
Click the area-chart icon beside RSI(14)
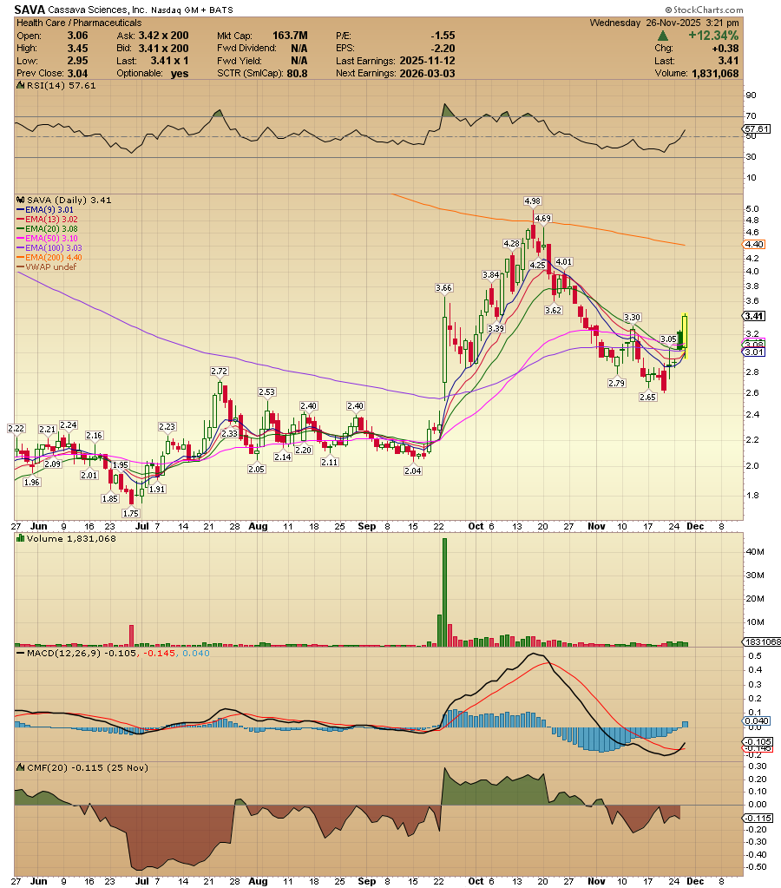[x=21, y=86]
